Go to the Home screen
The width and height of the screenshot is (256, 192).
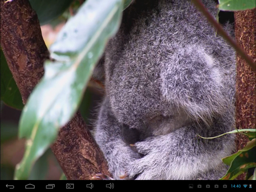pyautogui.click(x=30, y=186)
